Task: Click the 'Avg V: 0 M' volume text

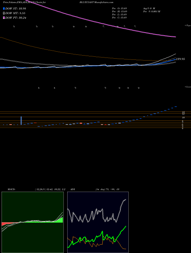Action: coord(149,8)
